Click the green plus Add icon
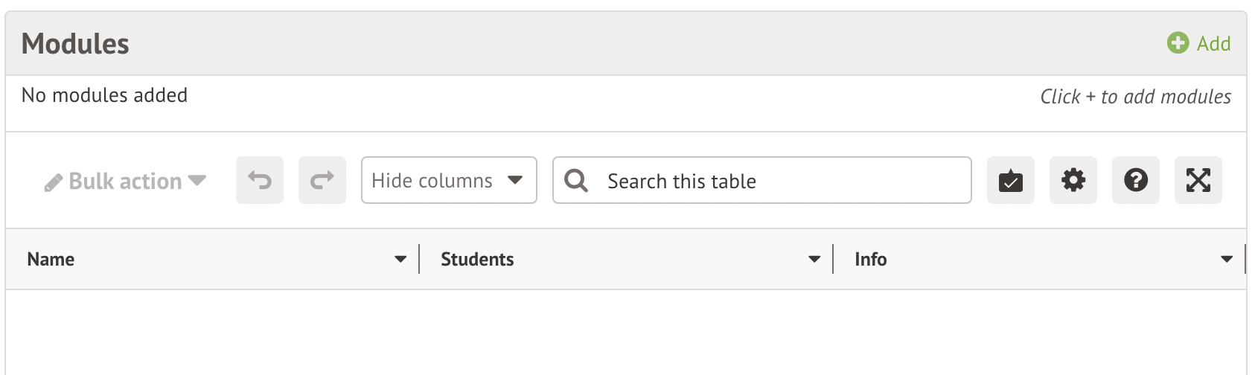 [1177, 43]
